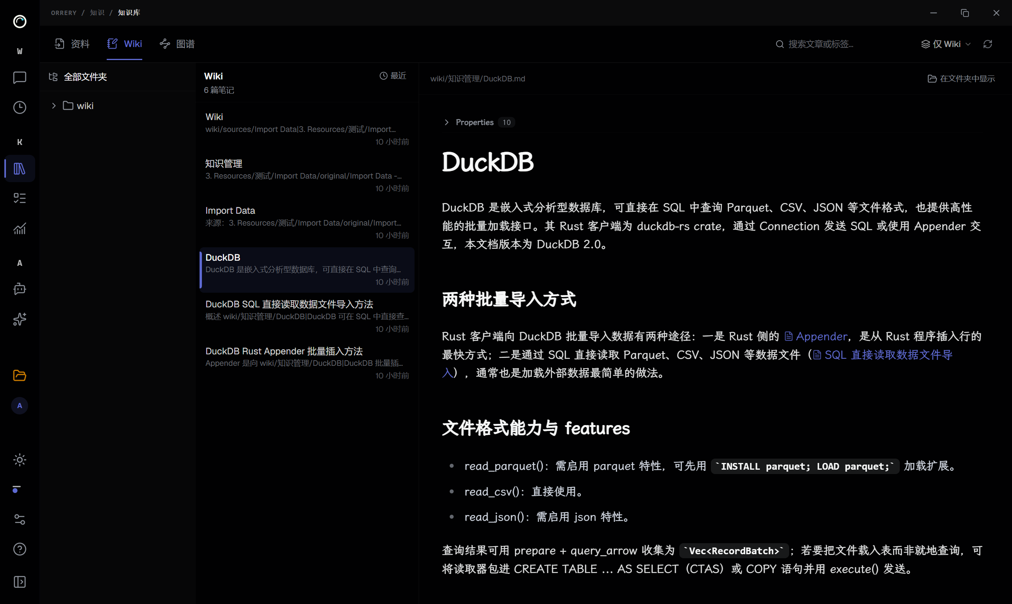Open DuckDB SQL 直接读取数据文件导入方法 note
This screenshot has width=1012, height=604.
pyautogui.click(x=307, y=316)
